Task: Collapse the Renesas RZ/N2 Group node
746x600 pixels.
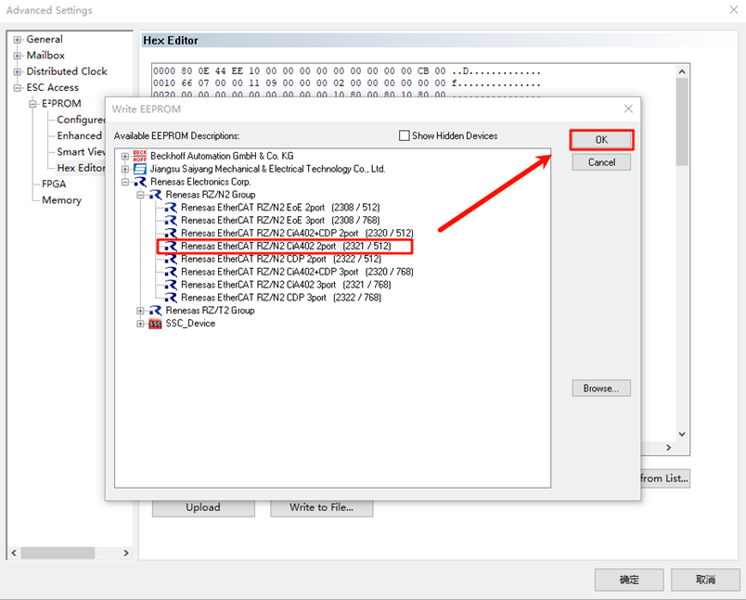Action: pos(140,195)
